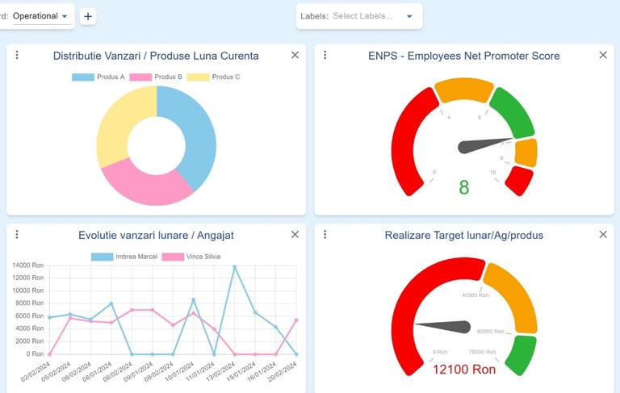Toggle Produs A legend in donut chart
620x393 pixels.
tap(98, 77)
